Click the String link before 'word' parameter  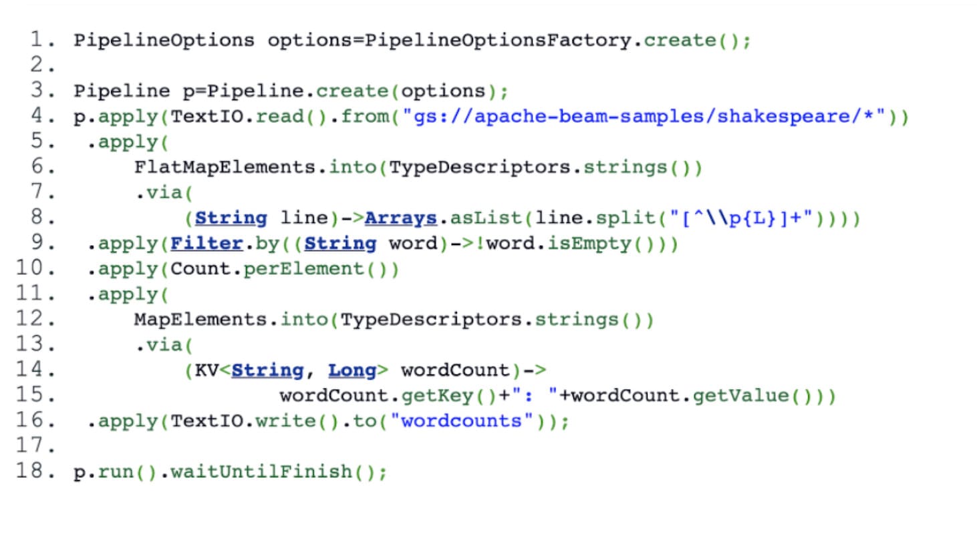(340, 244)
